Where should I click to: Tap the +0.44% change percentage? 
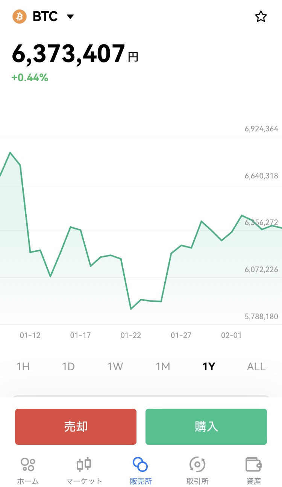pyautogui.click(x=30, y=78)
